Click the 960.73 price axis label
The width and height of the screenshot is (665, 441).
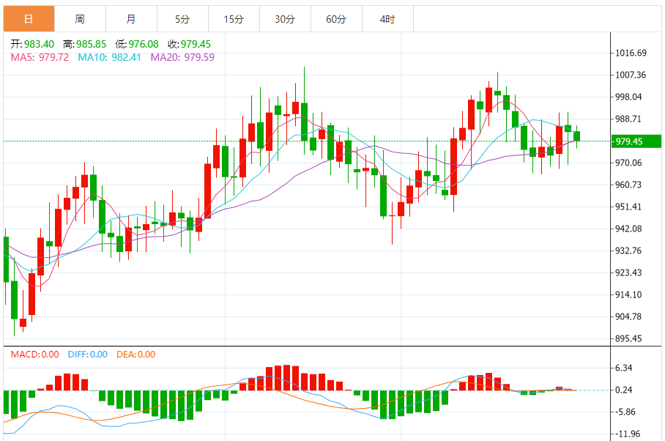(x=629, y=185)
